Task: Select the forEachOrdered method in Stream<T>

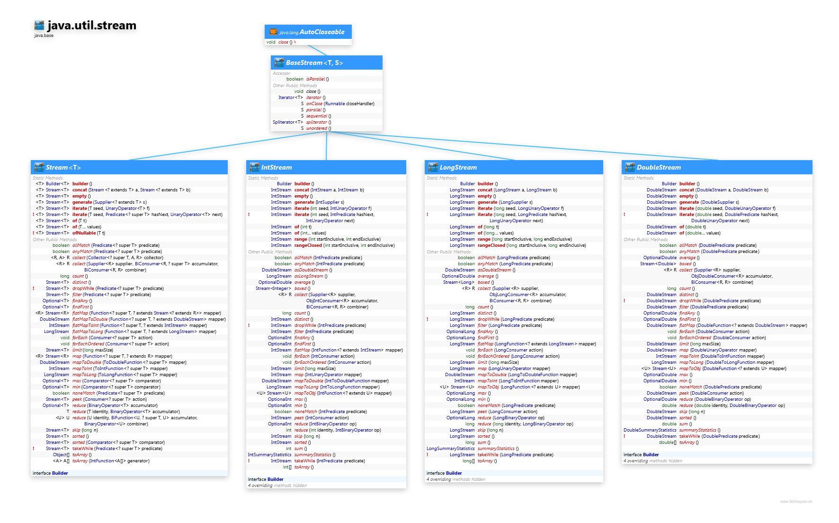Action: pyautogui.click(x=88, y=344)
